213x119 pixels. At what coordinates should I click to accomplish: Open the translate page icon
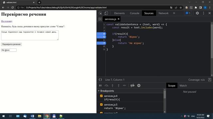[171, 8]
